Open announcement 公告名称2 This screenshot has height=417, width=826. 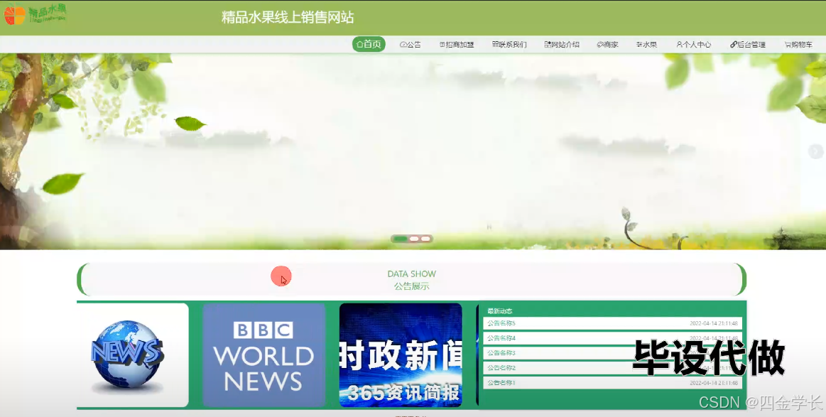point(612,367)
